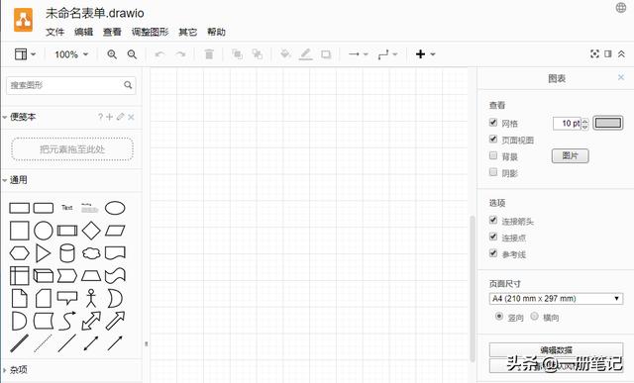Open the A4 page size dropdown
Screen dimensions: 634x383
click(x=556, y=299)
